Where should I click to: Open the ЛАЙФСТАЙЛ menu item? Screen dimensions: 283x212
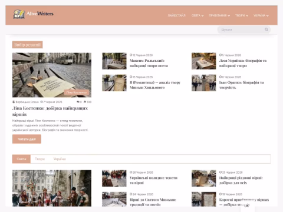[x=176, y=15]
